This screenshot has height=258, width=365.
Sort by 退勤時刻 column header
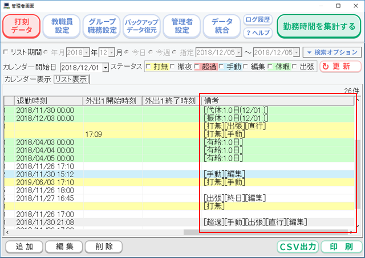point(48,101)
